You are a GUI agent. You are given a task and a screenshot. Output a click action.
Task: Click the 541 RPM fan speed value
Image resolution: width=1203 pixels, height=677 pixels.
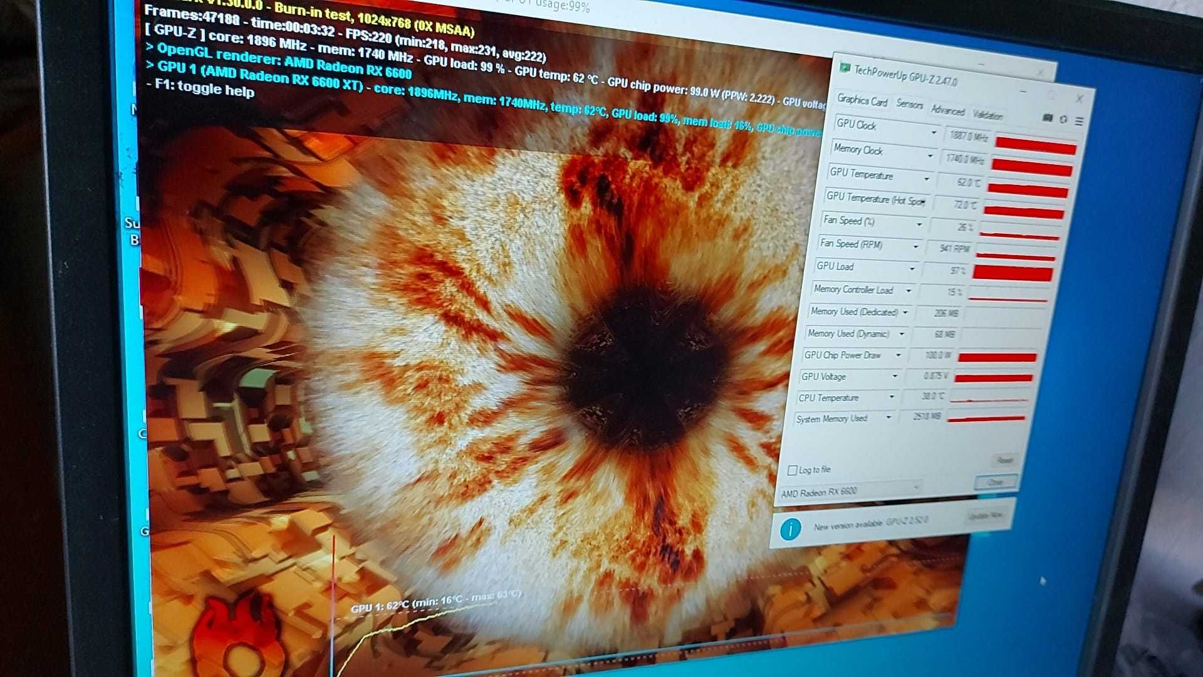point(954,249)
